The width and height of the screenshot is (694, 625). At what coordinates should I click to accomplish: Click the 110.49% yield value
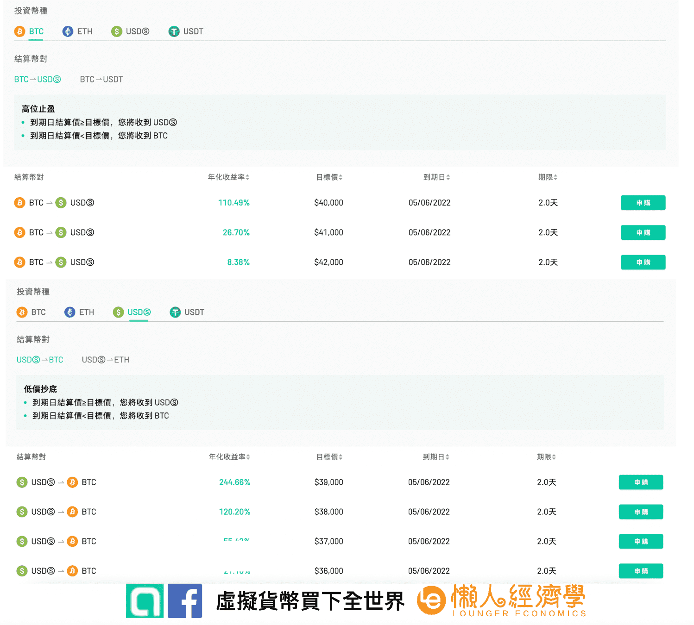[x=234, y=203]
